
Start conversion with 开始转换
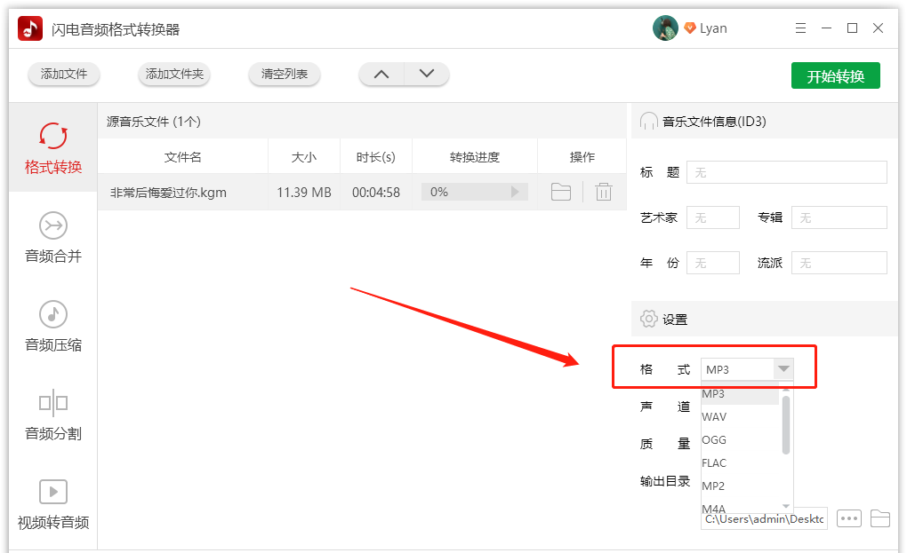point(835,75)
